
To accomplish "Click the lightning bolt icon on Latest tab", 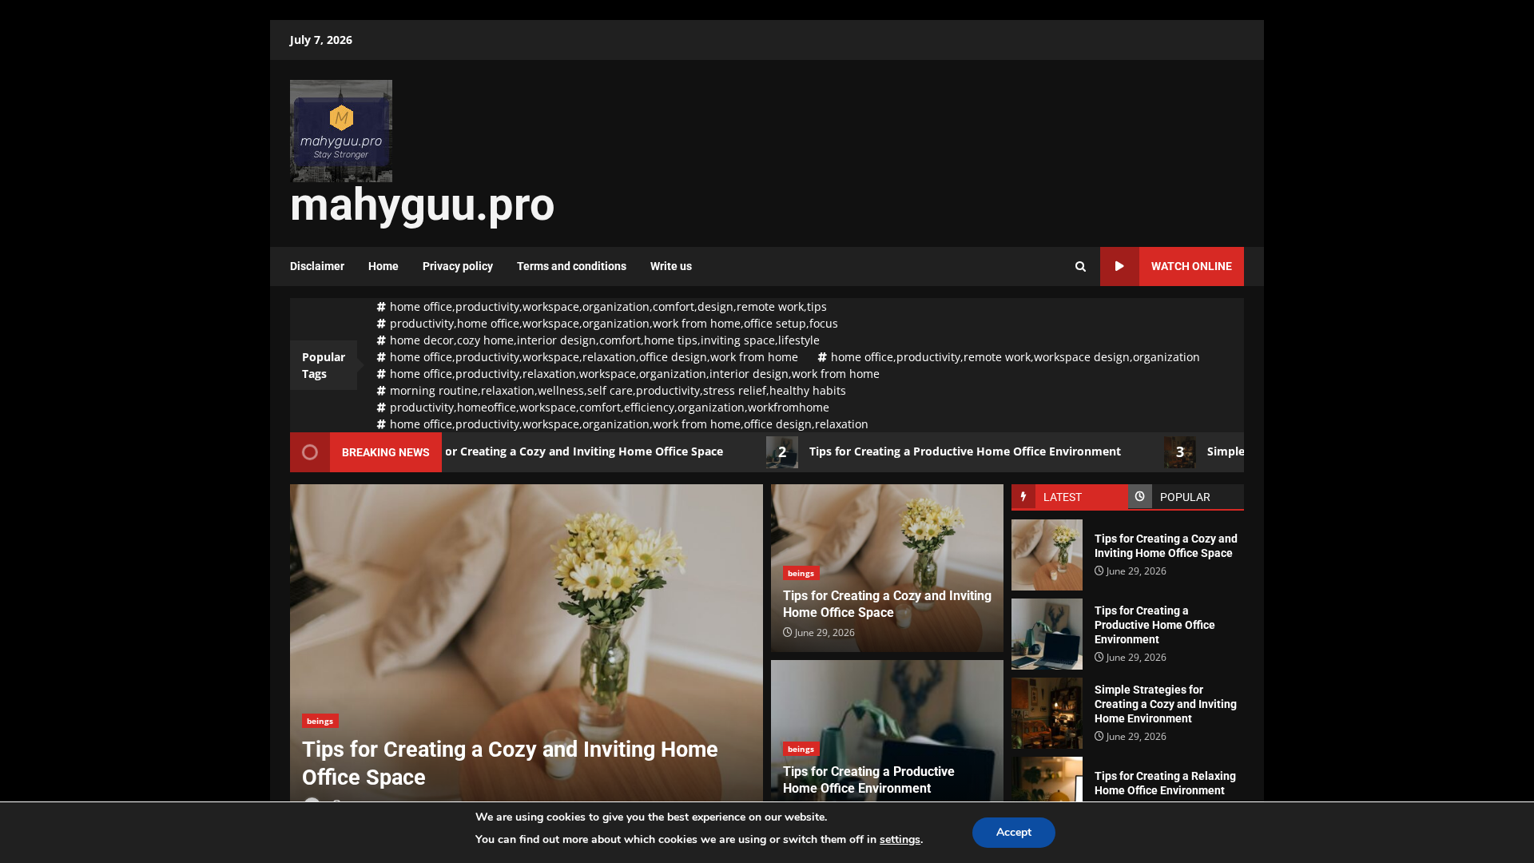I will point(1023,496).
